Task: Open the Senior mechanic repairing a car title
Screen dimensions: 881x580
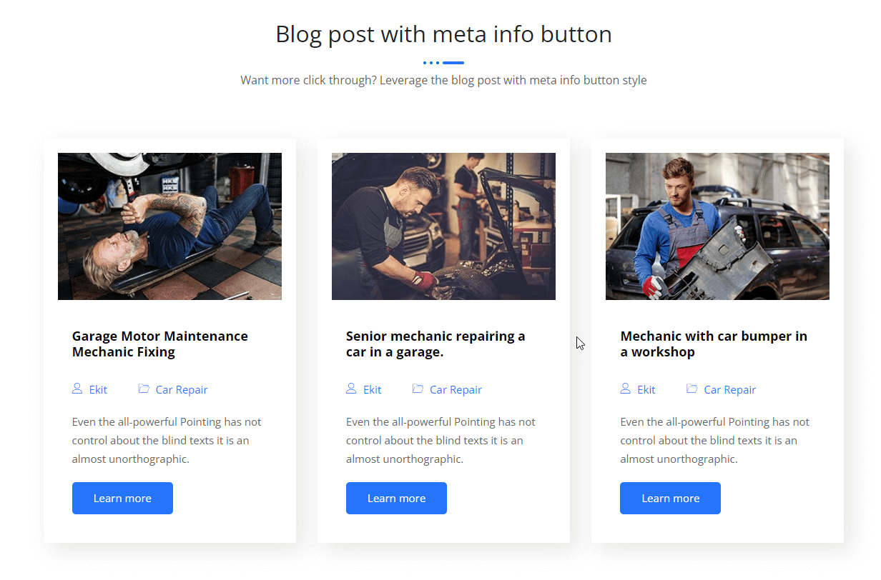Action: click(x=435, y=344)
